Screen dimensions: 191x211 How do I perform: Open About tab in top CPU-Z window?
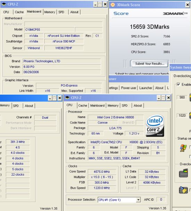pyautogui.click(x=74, y=12)
